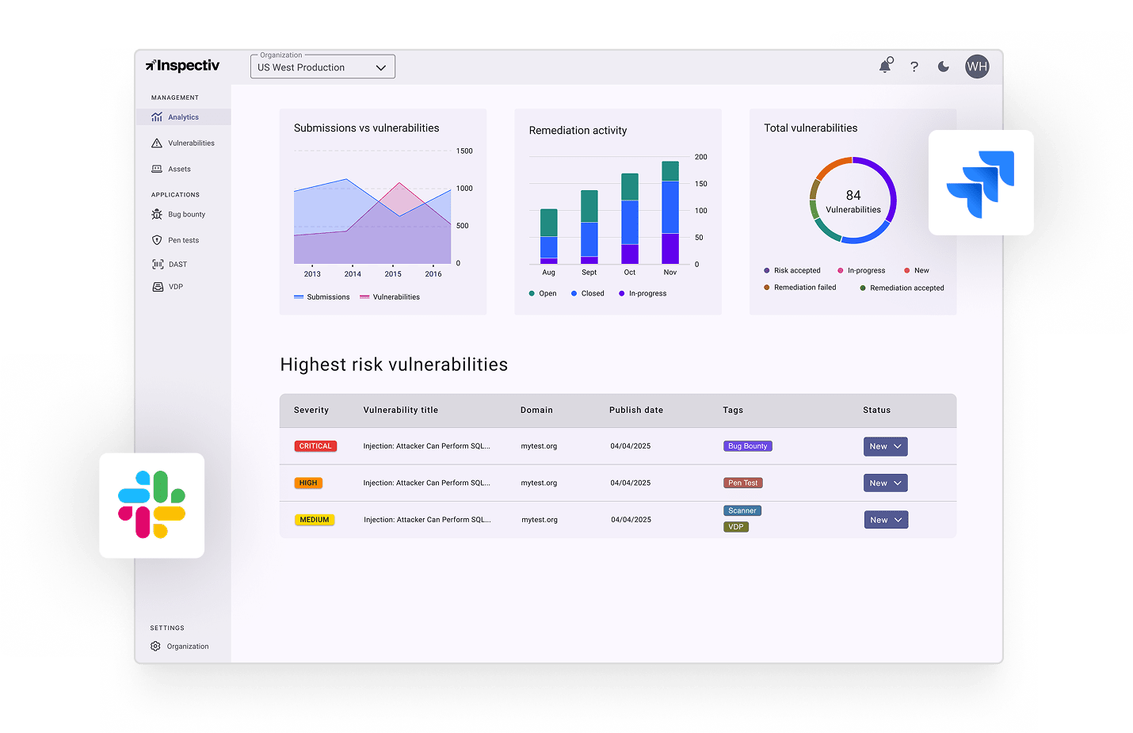Click the Oct bar in Remediation activity
1133x733 pixels.
630,219
